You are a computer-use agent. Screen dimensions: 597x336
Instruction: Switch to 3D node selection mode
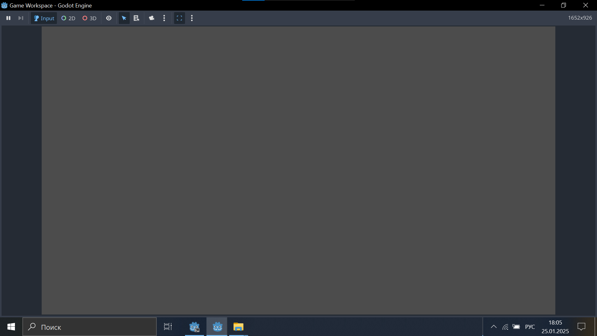90,18
